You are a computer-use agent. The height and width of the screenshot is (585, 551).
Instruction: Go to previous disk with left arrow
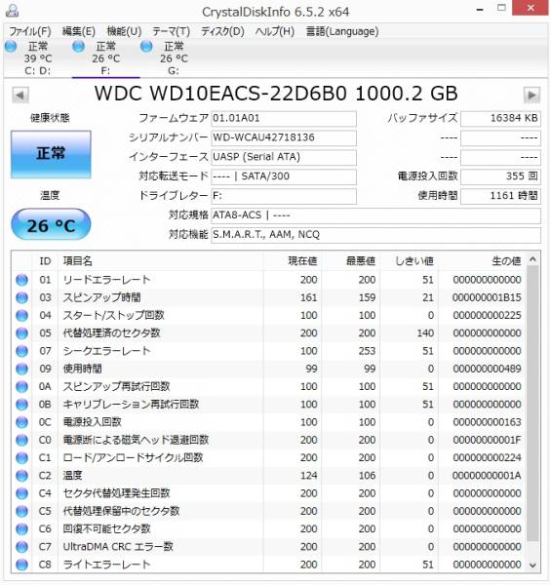20,96
